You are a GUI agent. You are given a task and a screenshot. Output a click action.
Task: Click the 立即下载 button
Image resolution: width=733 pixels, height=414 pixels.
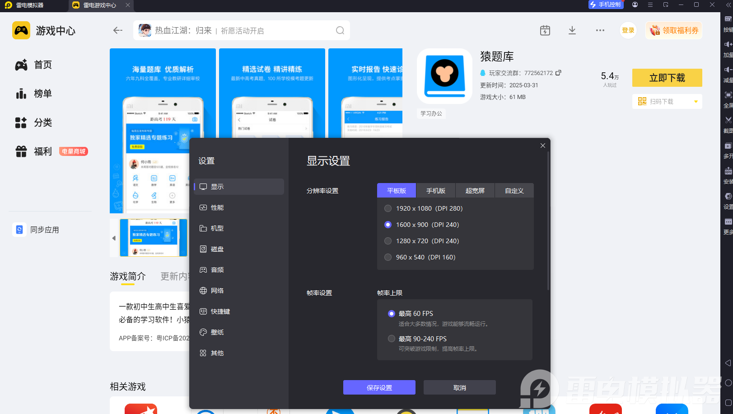[x=667, y=78]
